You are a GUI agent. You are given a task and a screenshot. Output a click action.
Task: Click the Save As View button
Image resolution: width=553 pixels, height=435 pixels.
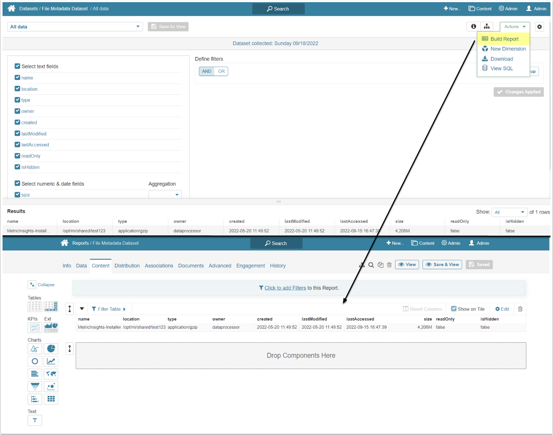click(x=168, y=27)
